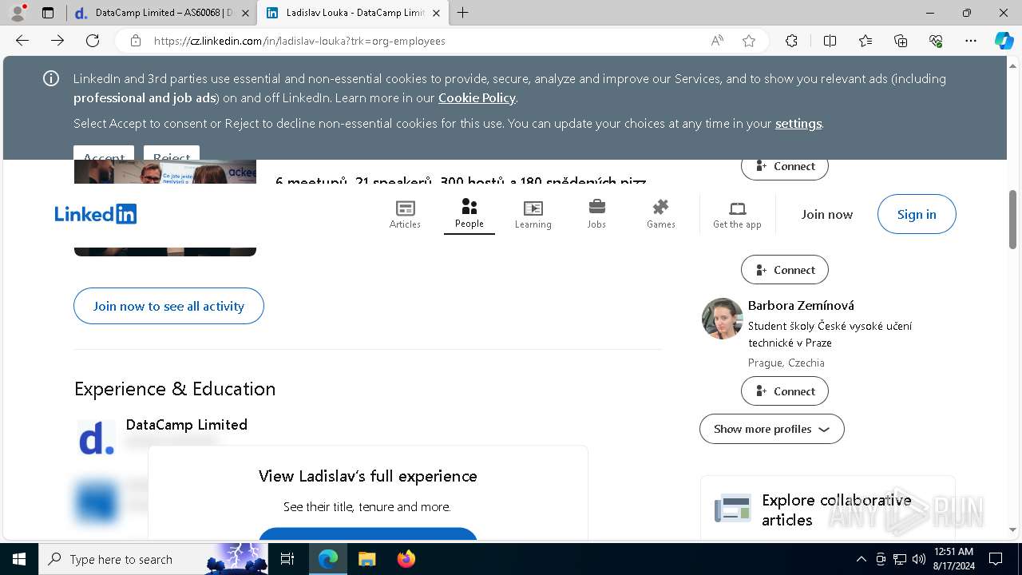Select the People navigation item

coord(469,214)
